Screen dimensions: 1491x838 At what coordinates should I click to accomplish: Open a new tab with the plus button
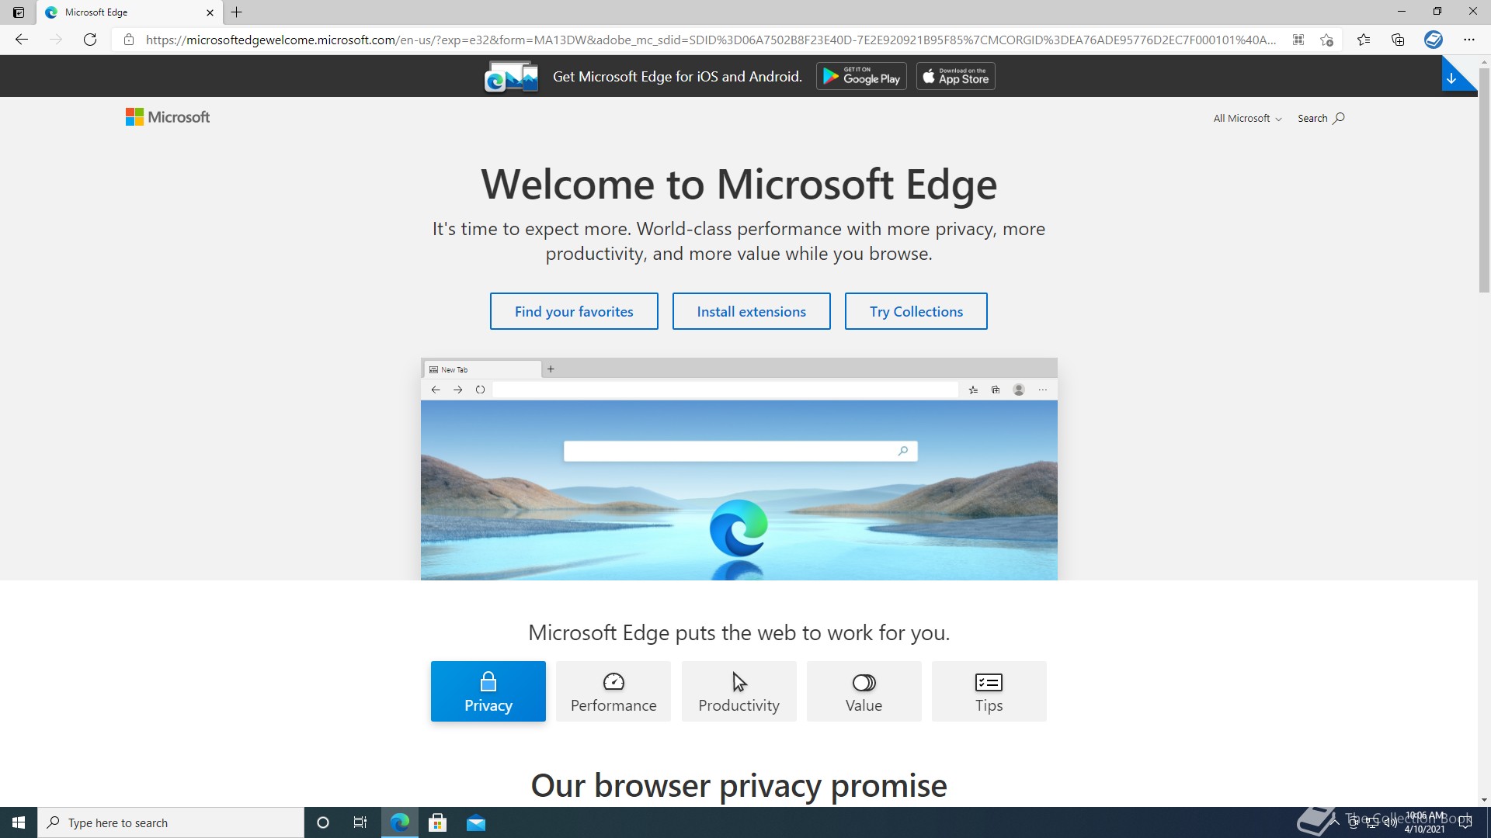click(237, 12)
